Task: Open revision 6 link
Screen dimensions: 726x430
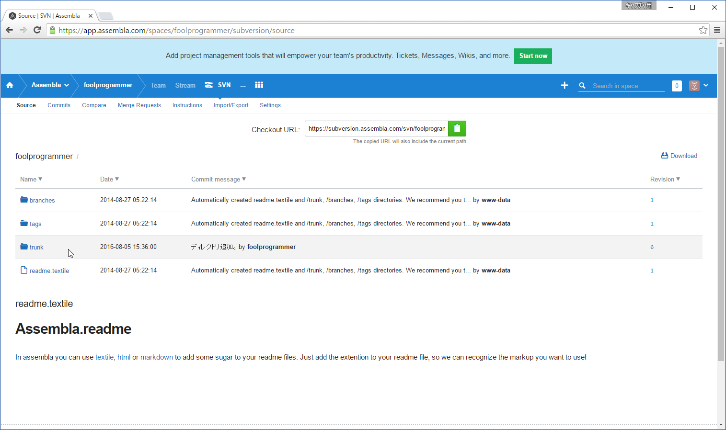Action: 652,247
